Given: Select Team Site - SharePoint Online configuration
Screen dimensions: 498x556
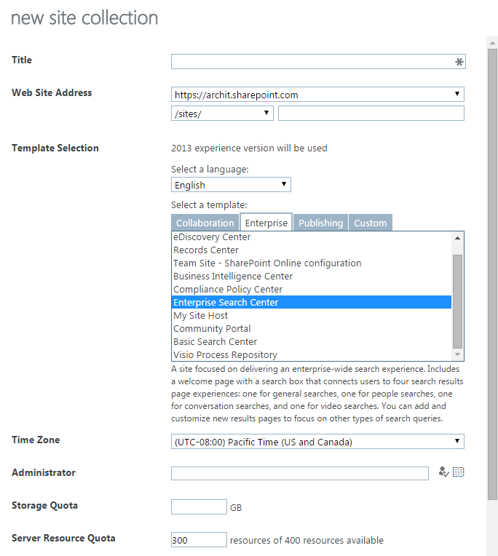Looking at the screenshot, I should click(x=312, y=263).
